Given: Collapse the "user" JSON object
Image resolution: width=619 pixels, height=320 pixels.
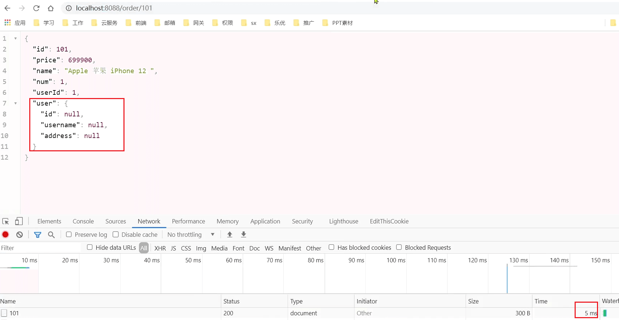Looking at the screenshot, I should point(16,103).
